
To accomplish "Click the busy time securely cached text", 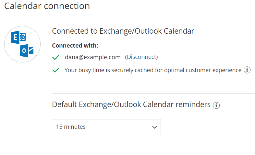I will pos(153,70).
